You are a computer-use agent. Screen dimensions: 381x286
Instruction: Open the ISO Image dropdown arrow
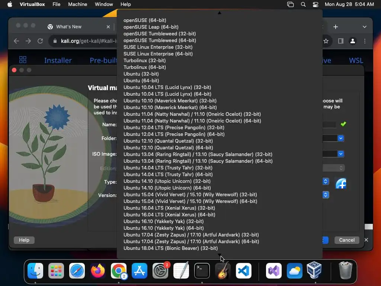341,154
